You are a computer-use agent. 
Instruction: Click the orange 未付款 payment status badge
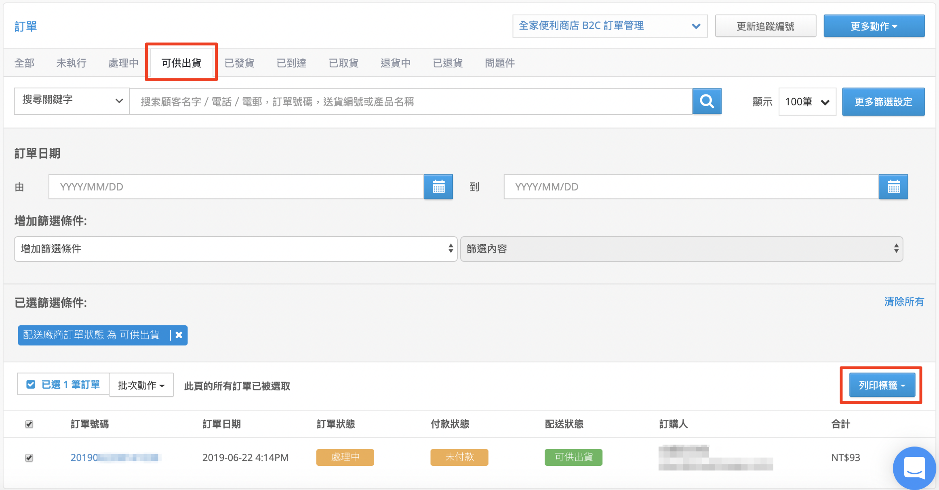click(459, 457)
